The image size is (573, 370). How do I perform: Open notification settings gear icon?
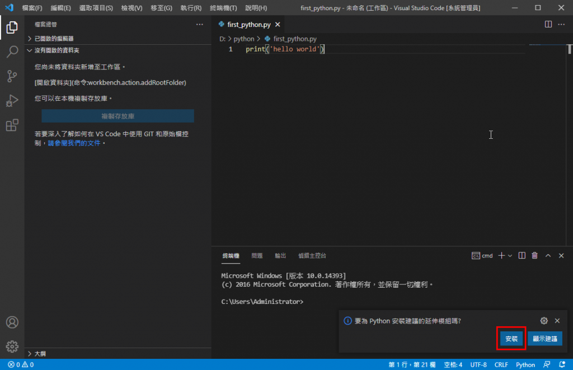(x=544, y=321)
